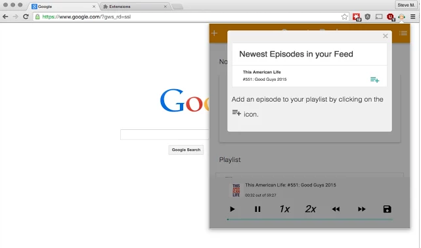Open the uBlock red shield extension
The height and width of the screenshot is (248, 421).
coord(391,17)
